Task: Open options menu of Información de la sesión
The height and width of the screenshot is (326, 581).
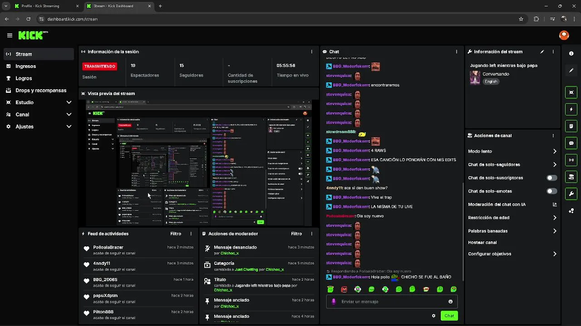Action: pyautogui.click(x=311, y=52)
